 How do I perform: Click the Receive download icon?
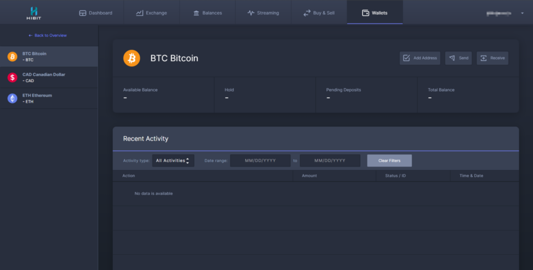[484, 58]
